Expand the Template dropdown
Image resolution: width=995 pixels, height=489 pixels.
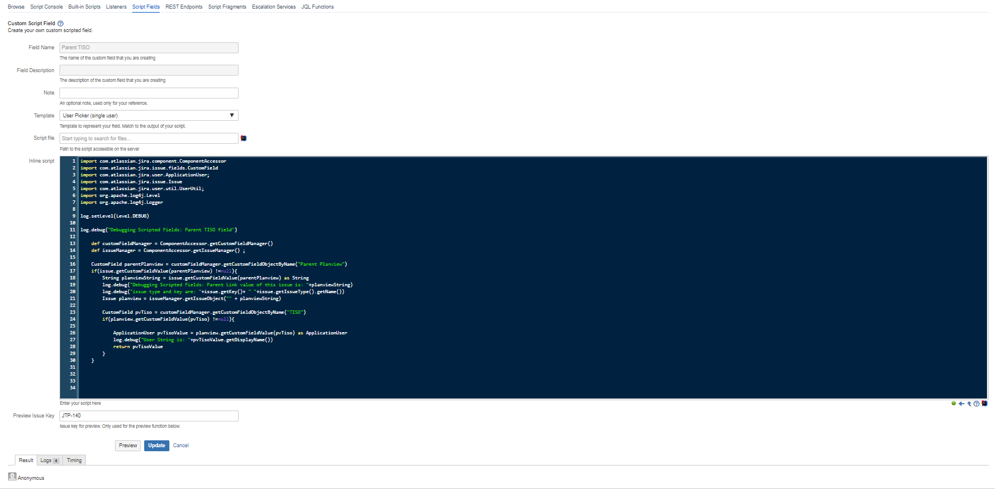pyautogui.click(x=149, y=116)
